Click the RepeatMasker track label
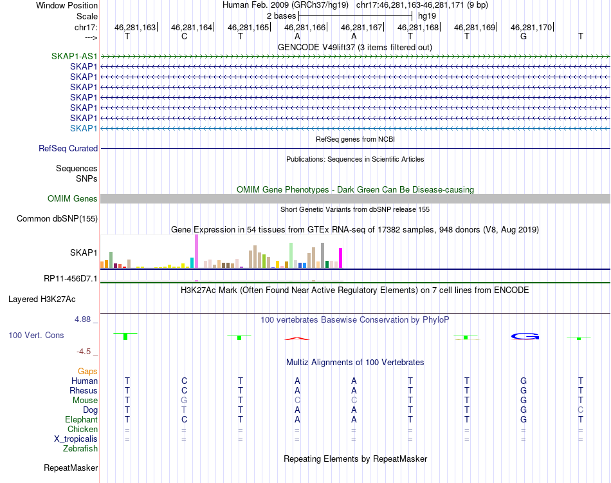The width and height of the screenshot is (611, 483). (x=71, y=468)
